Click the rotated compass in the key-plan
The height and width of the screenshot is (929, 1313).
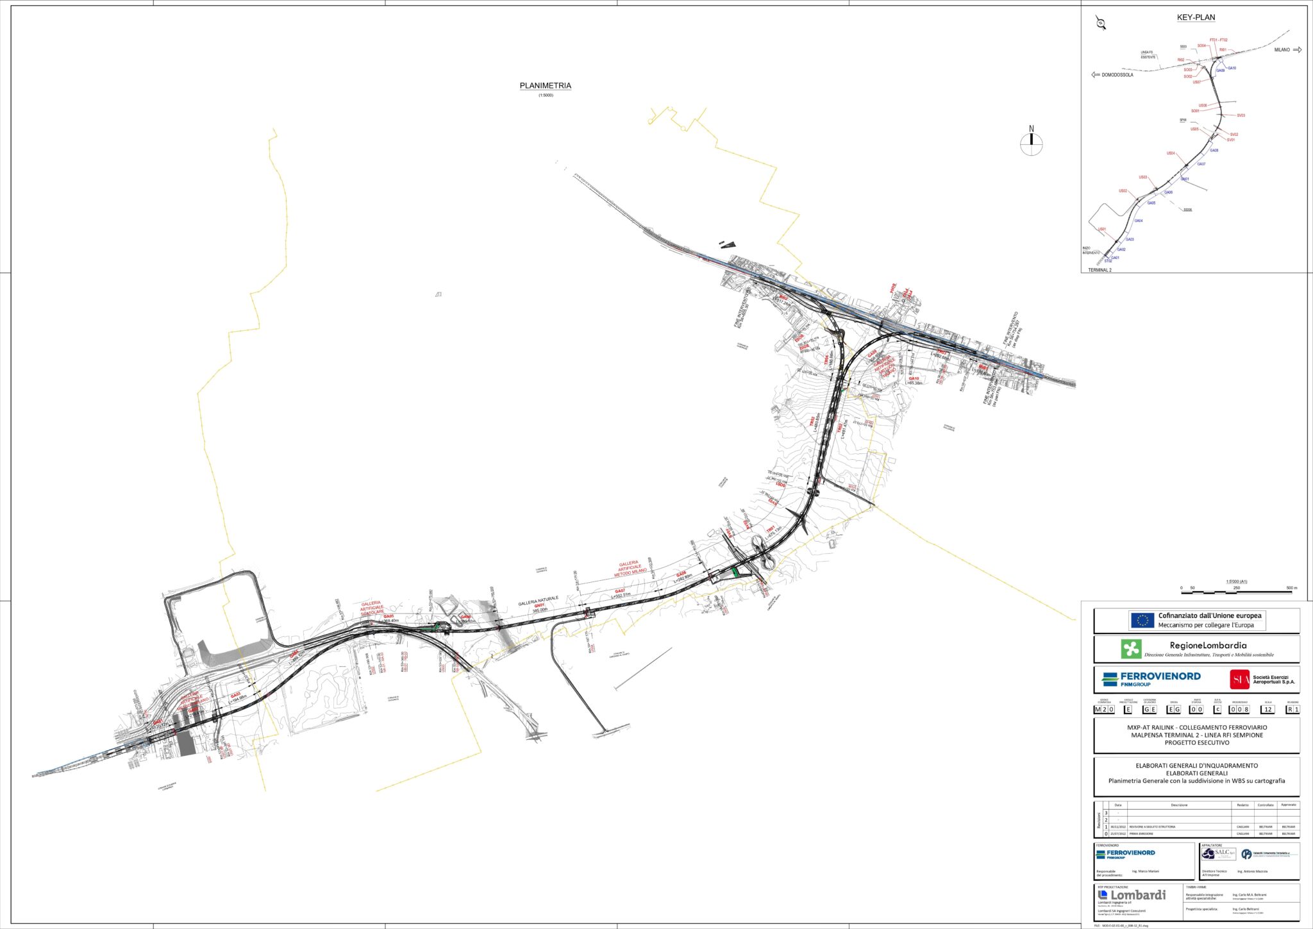pos(1101,24)
